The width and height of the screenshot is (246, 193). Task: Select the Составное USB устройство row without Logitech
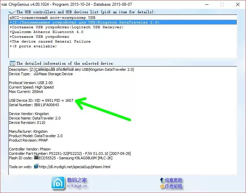123,37
